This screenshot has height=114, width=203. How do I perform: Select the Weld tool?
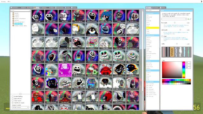(148, 31)
